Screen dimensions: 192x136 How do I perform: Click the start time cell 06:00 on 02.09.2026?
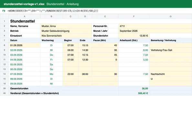70,50
